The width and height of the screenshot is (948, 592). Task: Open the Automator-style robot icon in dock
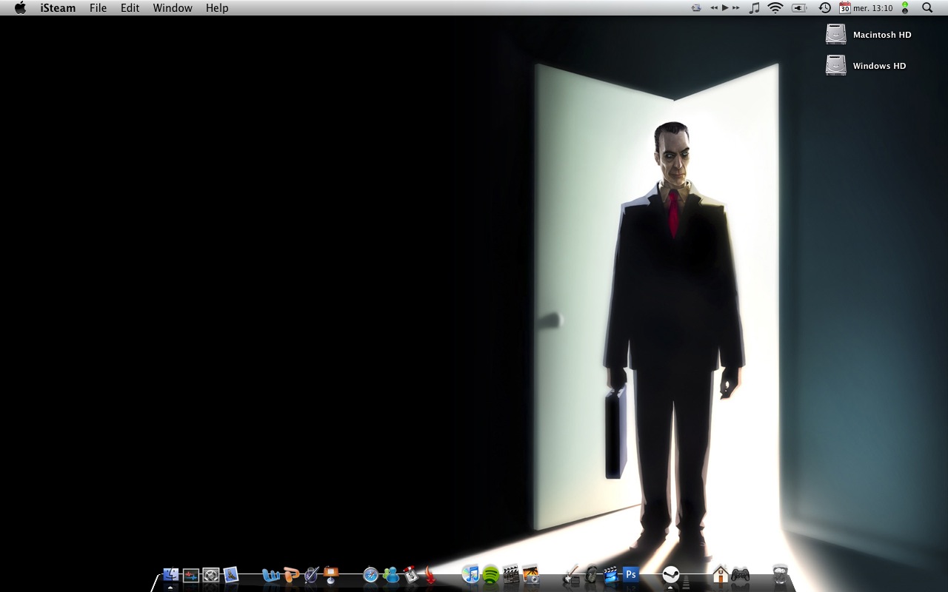click(x=411, y=575)
